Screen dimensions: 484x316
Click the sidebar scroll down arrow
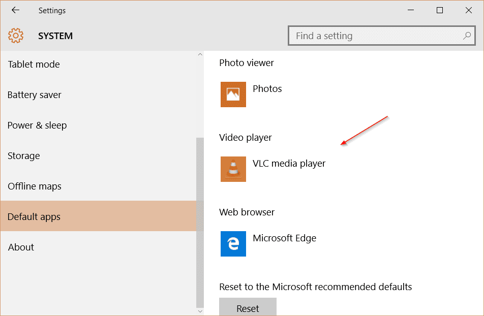click(200, 310)
